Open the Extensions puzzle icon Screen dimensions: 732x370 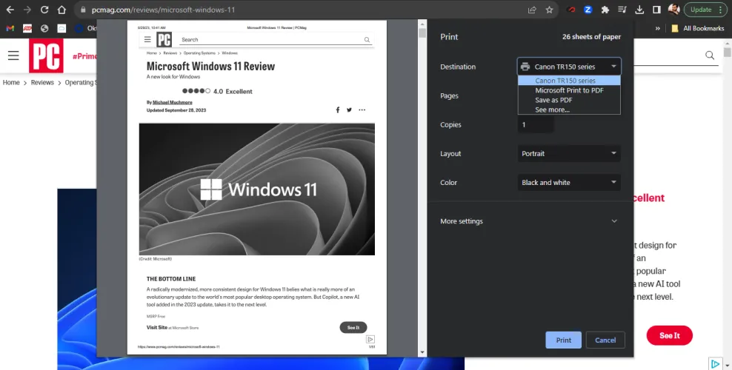[x=605, y=10]
